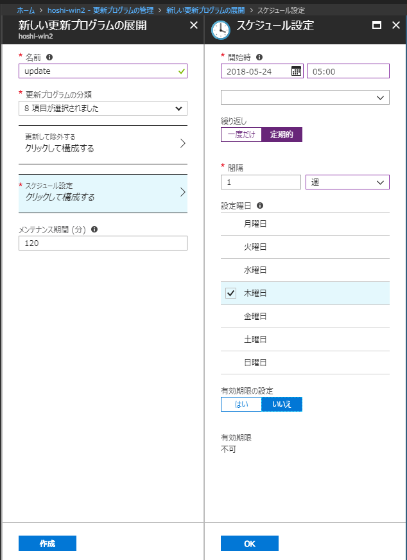Click the 不可 expiration value text
This screenshot has height=560, width=407.
(x=229, y=450)
